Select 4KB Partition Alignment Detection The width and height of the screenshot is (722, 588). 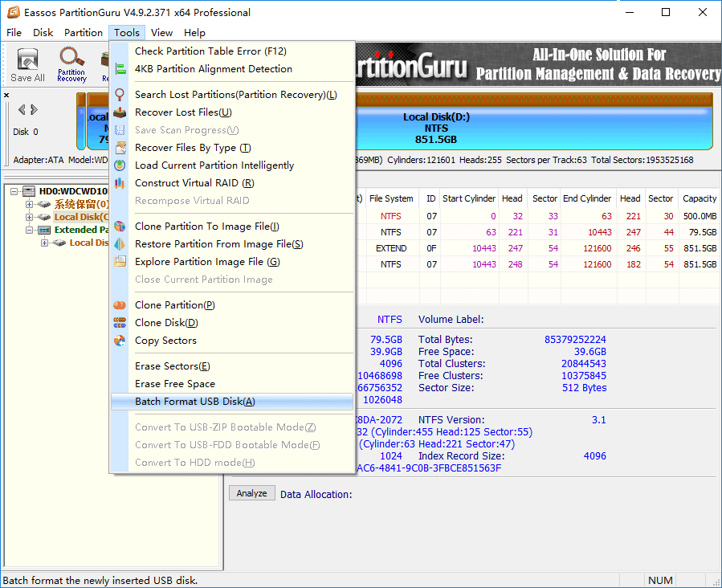coord(232,69)
